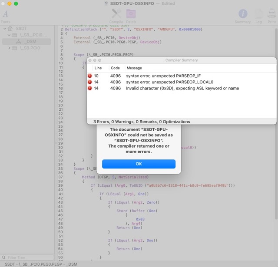278x267 pixels.
Task: Collapse the first \_SB_.PCI0 folder
Action: click(x=10, y=35)
